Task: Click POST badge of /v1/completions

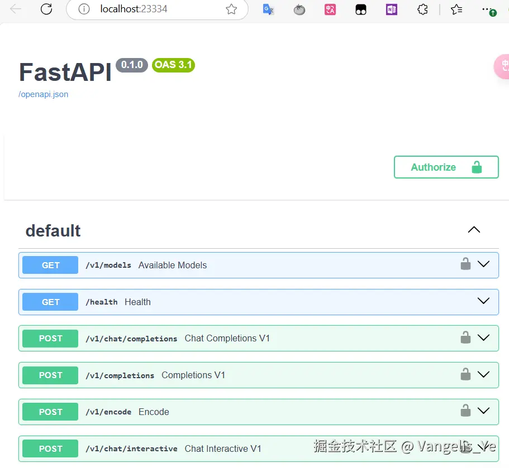Action: click(x=50, y=375)
